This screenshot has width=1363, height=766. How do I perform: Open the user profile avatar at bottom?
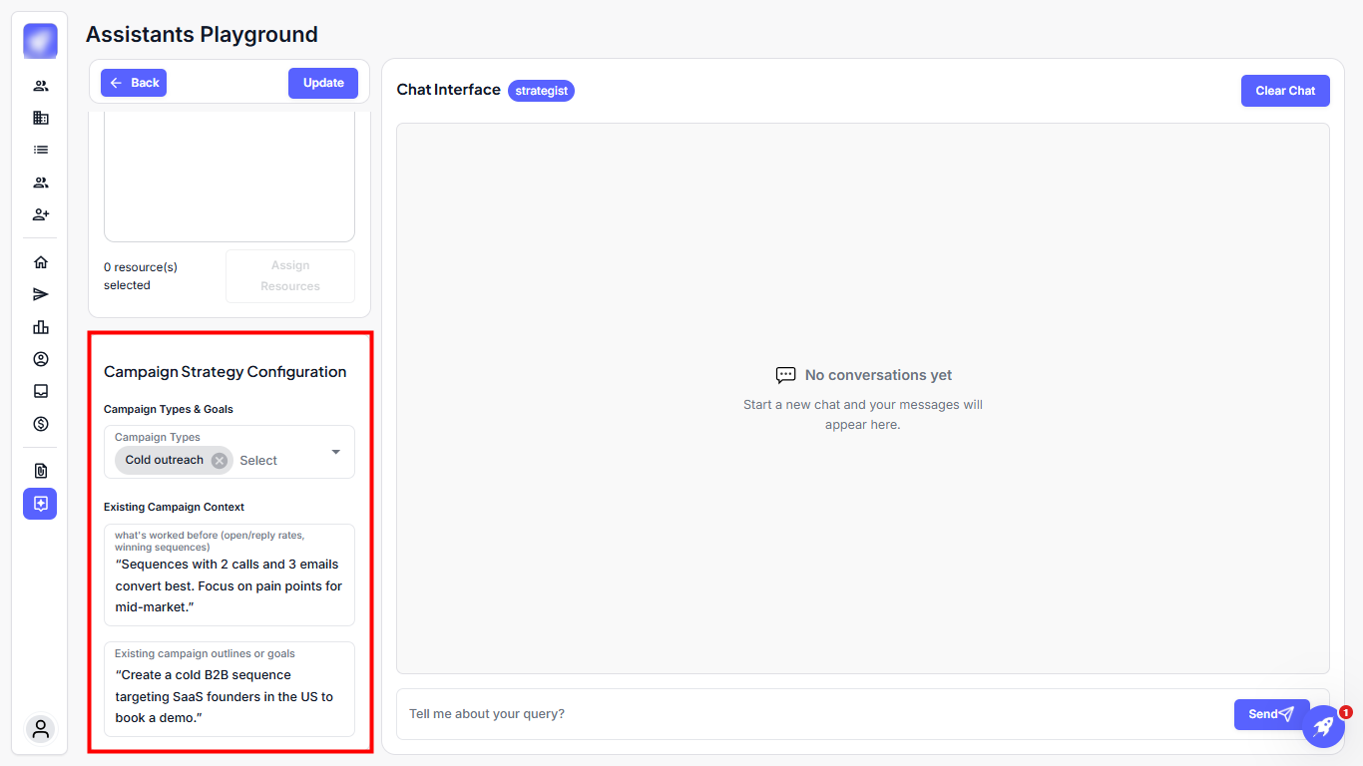41,729
